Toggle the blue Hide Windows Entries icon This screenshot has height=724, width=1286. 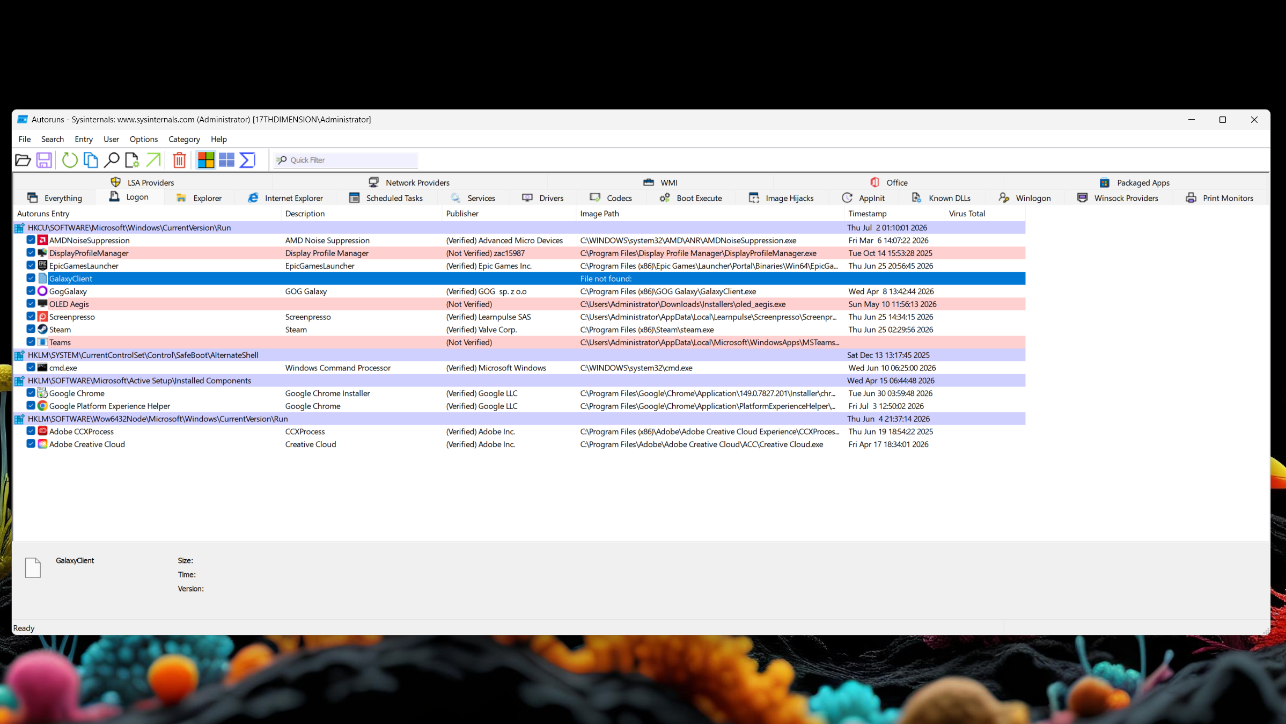[x=226, y=160]
